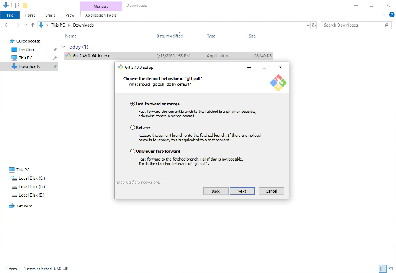
Task: Click Next in Git Setup
Action: coord(242,191)
